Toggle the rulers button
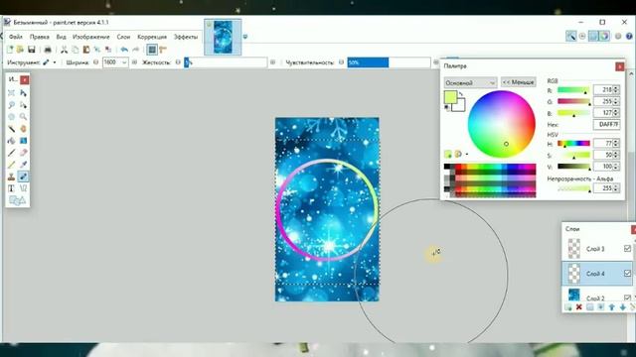 coord(163,50)
